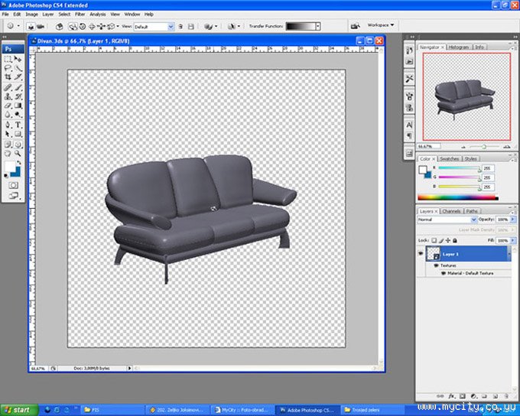Select the Zoom tool in toolbox

tap(18, 153)
